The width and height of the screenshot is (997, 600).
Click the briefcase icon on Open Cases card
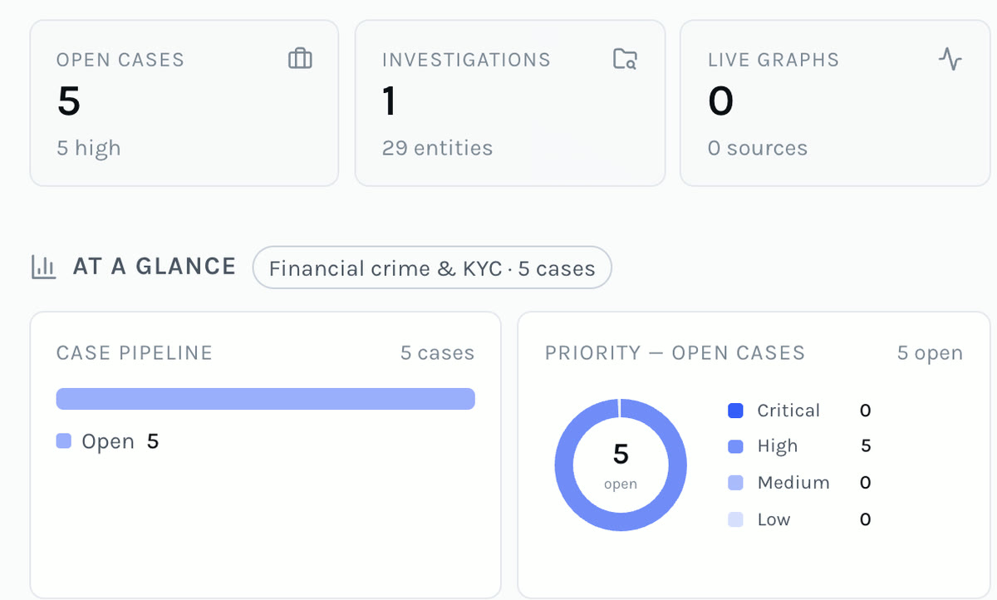tap(300, 59)
